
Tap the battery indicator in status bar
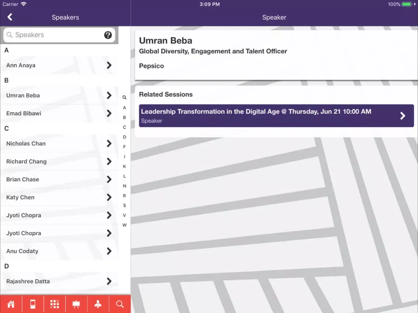(x=407, y=4)
